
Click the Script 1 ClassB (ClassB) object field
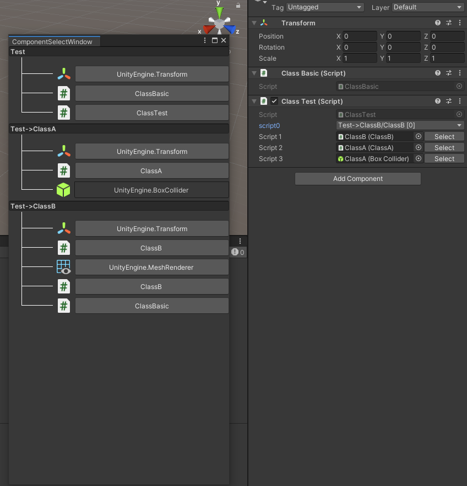point(376,136)
